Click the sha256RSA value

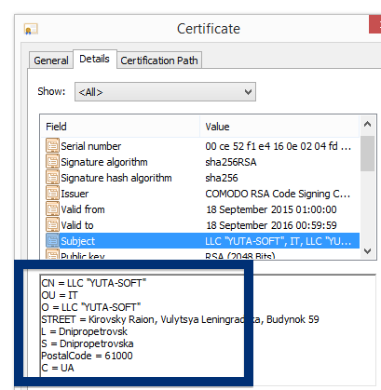click(x=231, y=162)
